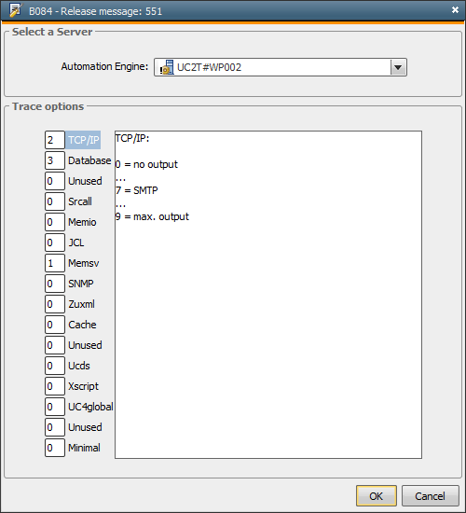Click inside the TCP/IP description text area

[268, 295]
